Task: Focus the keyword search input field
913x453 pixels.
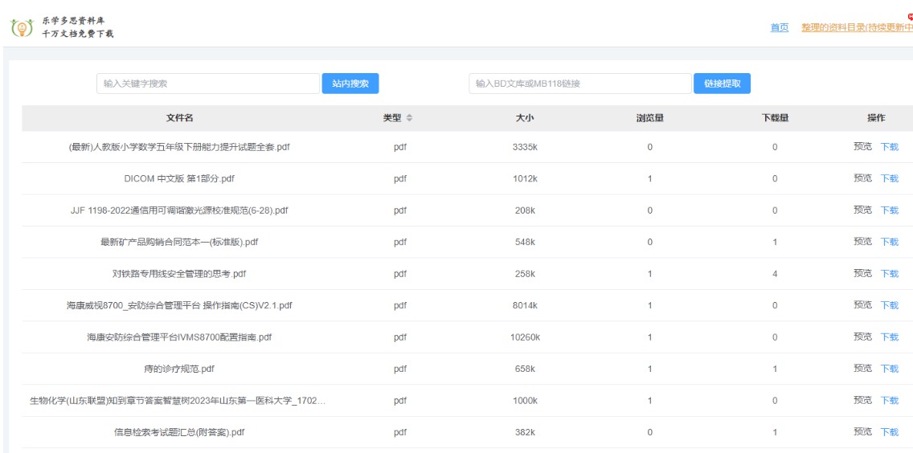Action: pos(208,84)
